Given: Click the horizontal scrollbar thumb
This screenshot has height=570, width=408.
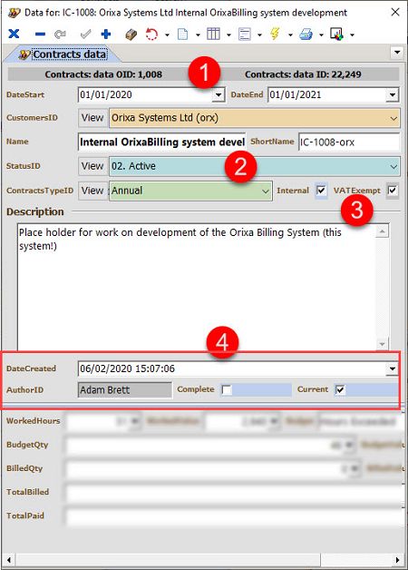Looking at the screenshot, I should click(x=168, y=560).
